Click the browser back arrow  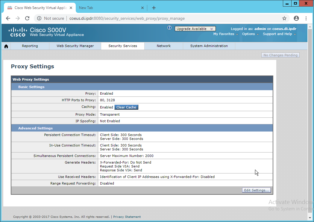tap(8, 19)
